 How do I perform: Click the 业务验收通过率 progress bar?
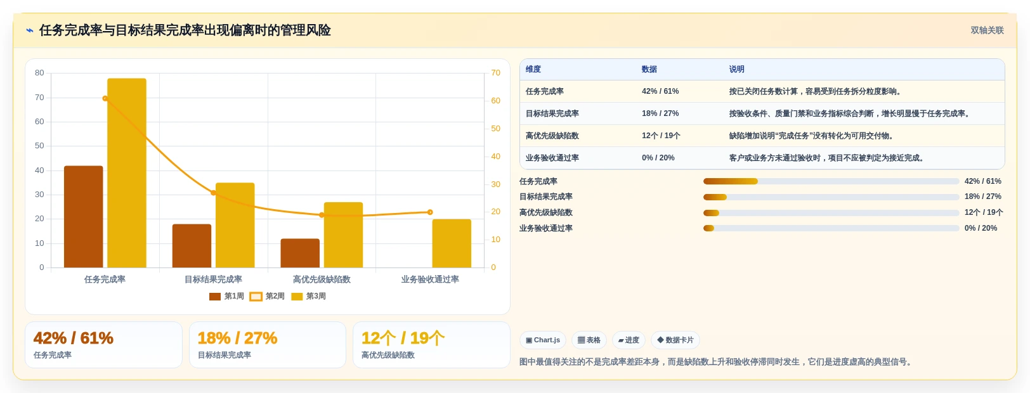(831, 228)
